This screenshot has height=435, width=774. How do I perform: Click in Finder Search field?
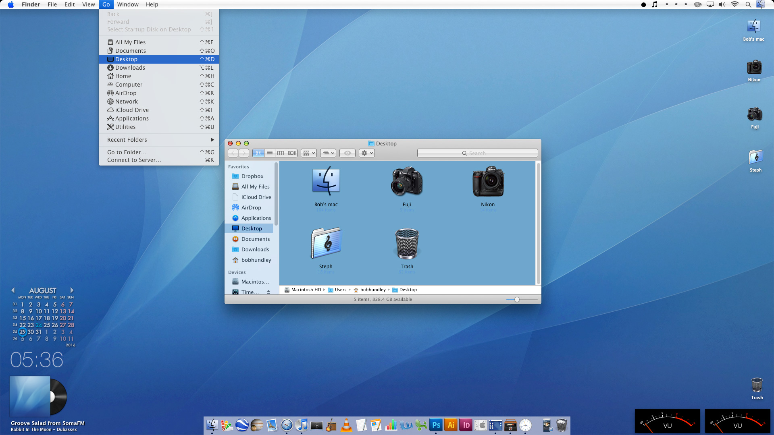[x=477, y=153]
